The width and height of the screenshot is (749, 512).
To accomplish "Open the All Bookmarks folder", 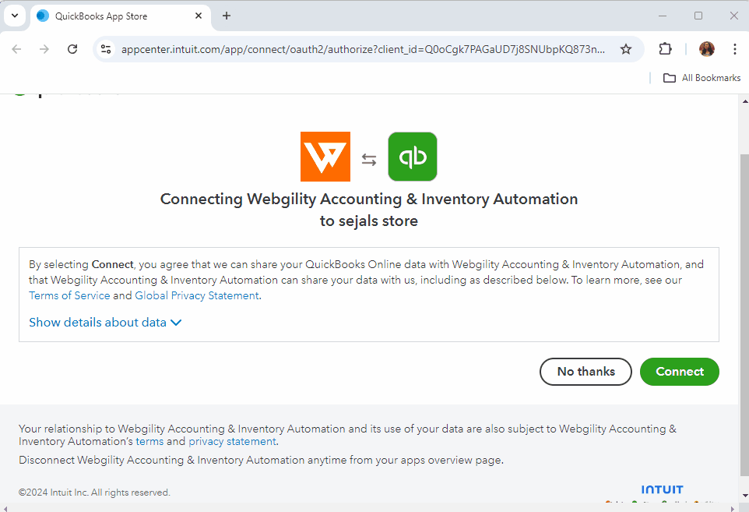I will (x=702, y=78).
